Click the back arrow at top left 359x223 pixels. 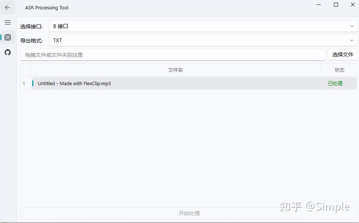(x=7, y=7)
